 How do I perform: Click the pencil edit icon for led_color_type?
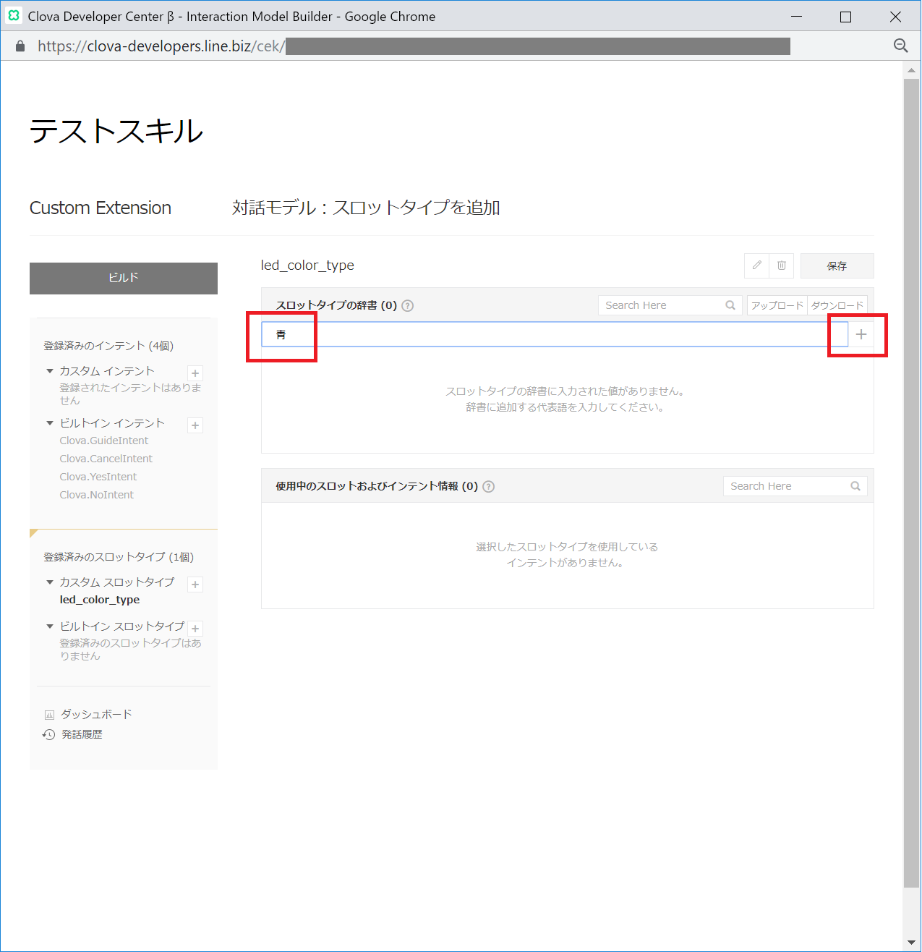756,265
